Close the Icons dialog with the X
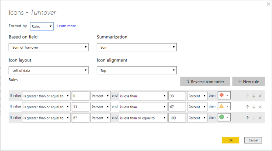The height and width of the screenshot is (151, 272). click(x=268, y=4)
